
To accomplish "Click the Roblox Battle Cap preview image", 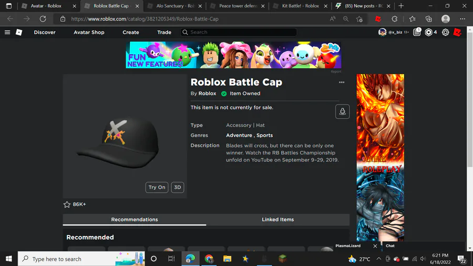I will click(125, 136).
